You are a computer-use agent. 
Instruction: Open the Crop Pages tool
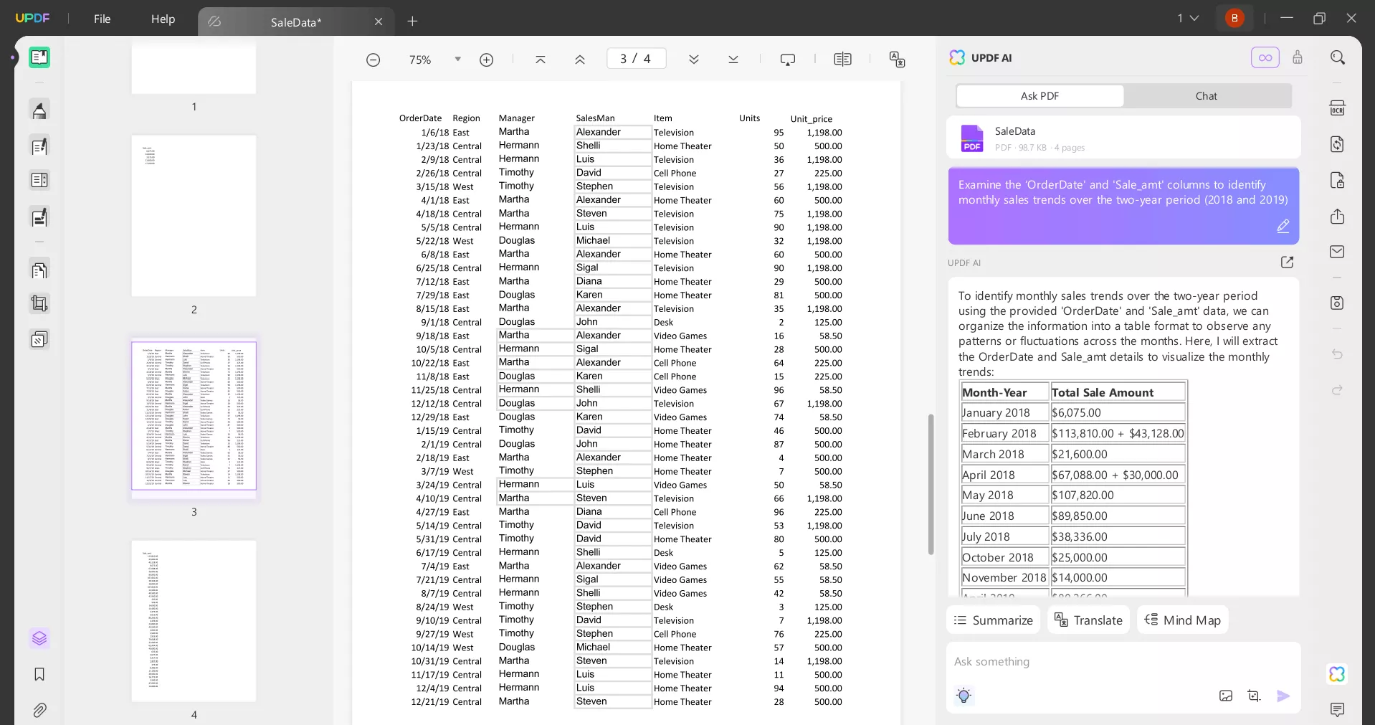[x=39, y=303]
